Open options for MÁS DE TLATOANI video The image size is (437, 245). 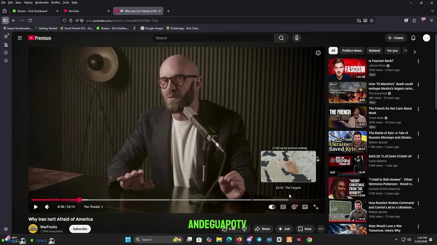point(418,157)
